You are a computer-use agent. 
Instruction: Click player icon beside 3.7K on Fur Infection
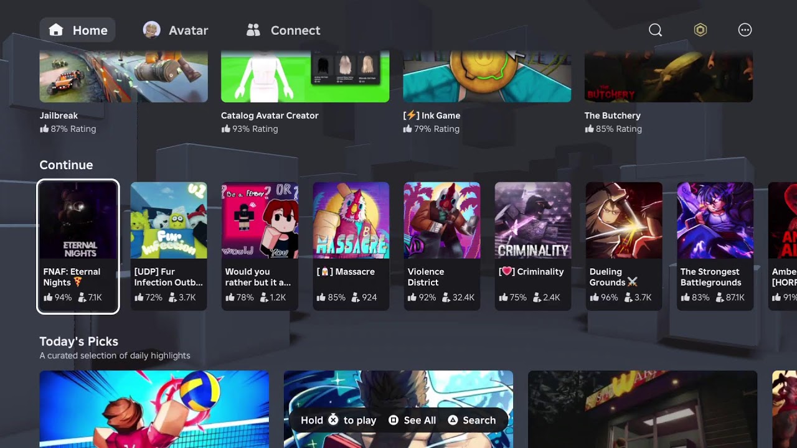(172, 297)
